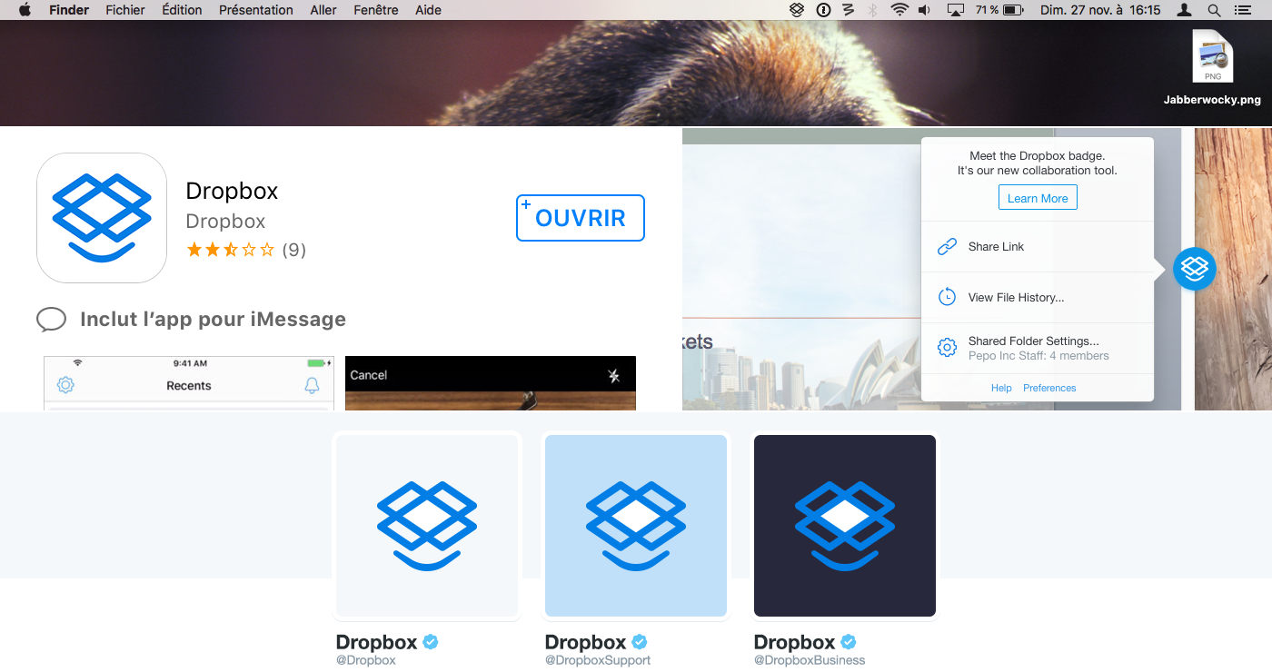The width and height of the screenshot is (1272, 672).
Task: Click 'Inclut l’app pour iMessage' text
Action: (x=213, y=320)
